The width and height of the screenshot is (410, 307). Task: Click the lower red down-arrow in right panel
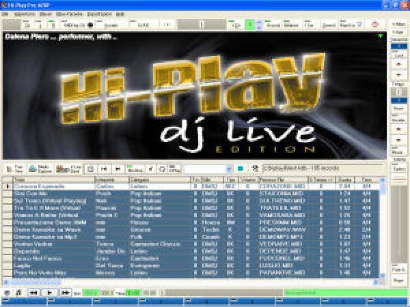click(399, 141)
